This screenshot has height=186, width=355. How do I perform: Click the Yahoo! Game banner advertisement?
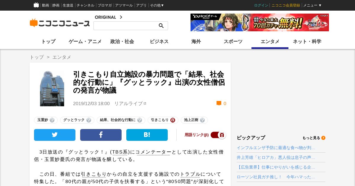pyautogui.click(x=260, y=22)
